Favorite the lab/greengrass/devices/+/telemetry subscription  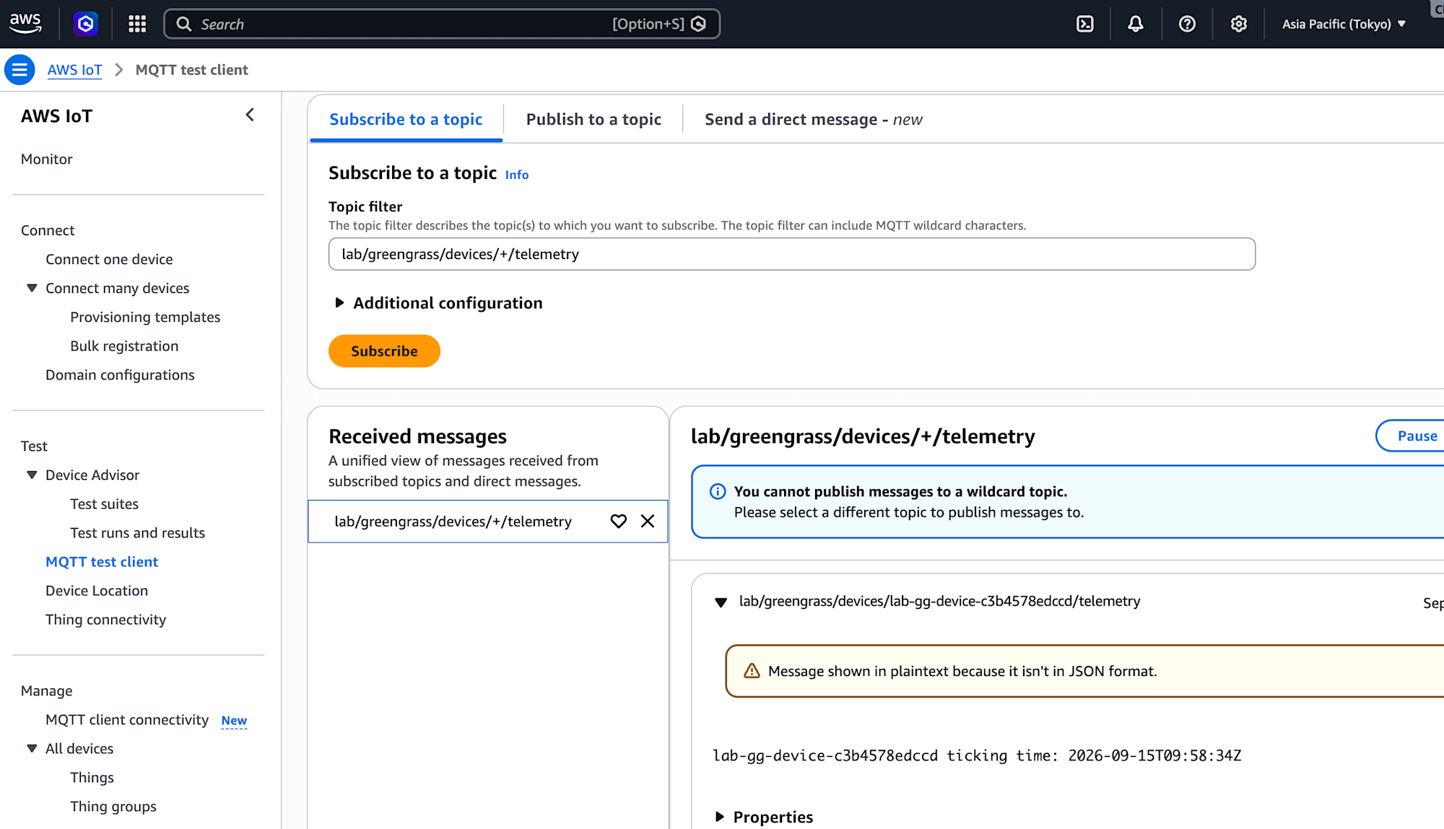click(x=619, y=521)
